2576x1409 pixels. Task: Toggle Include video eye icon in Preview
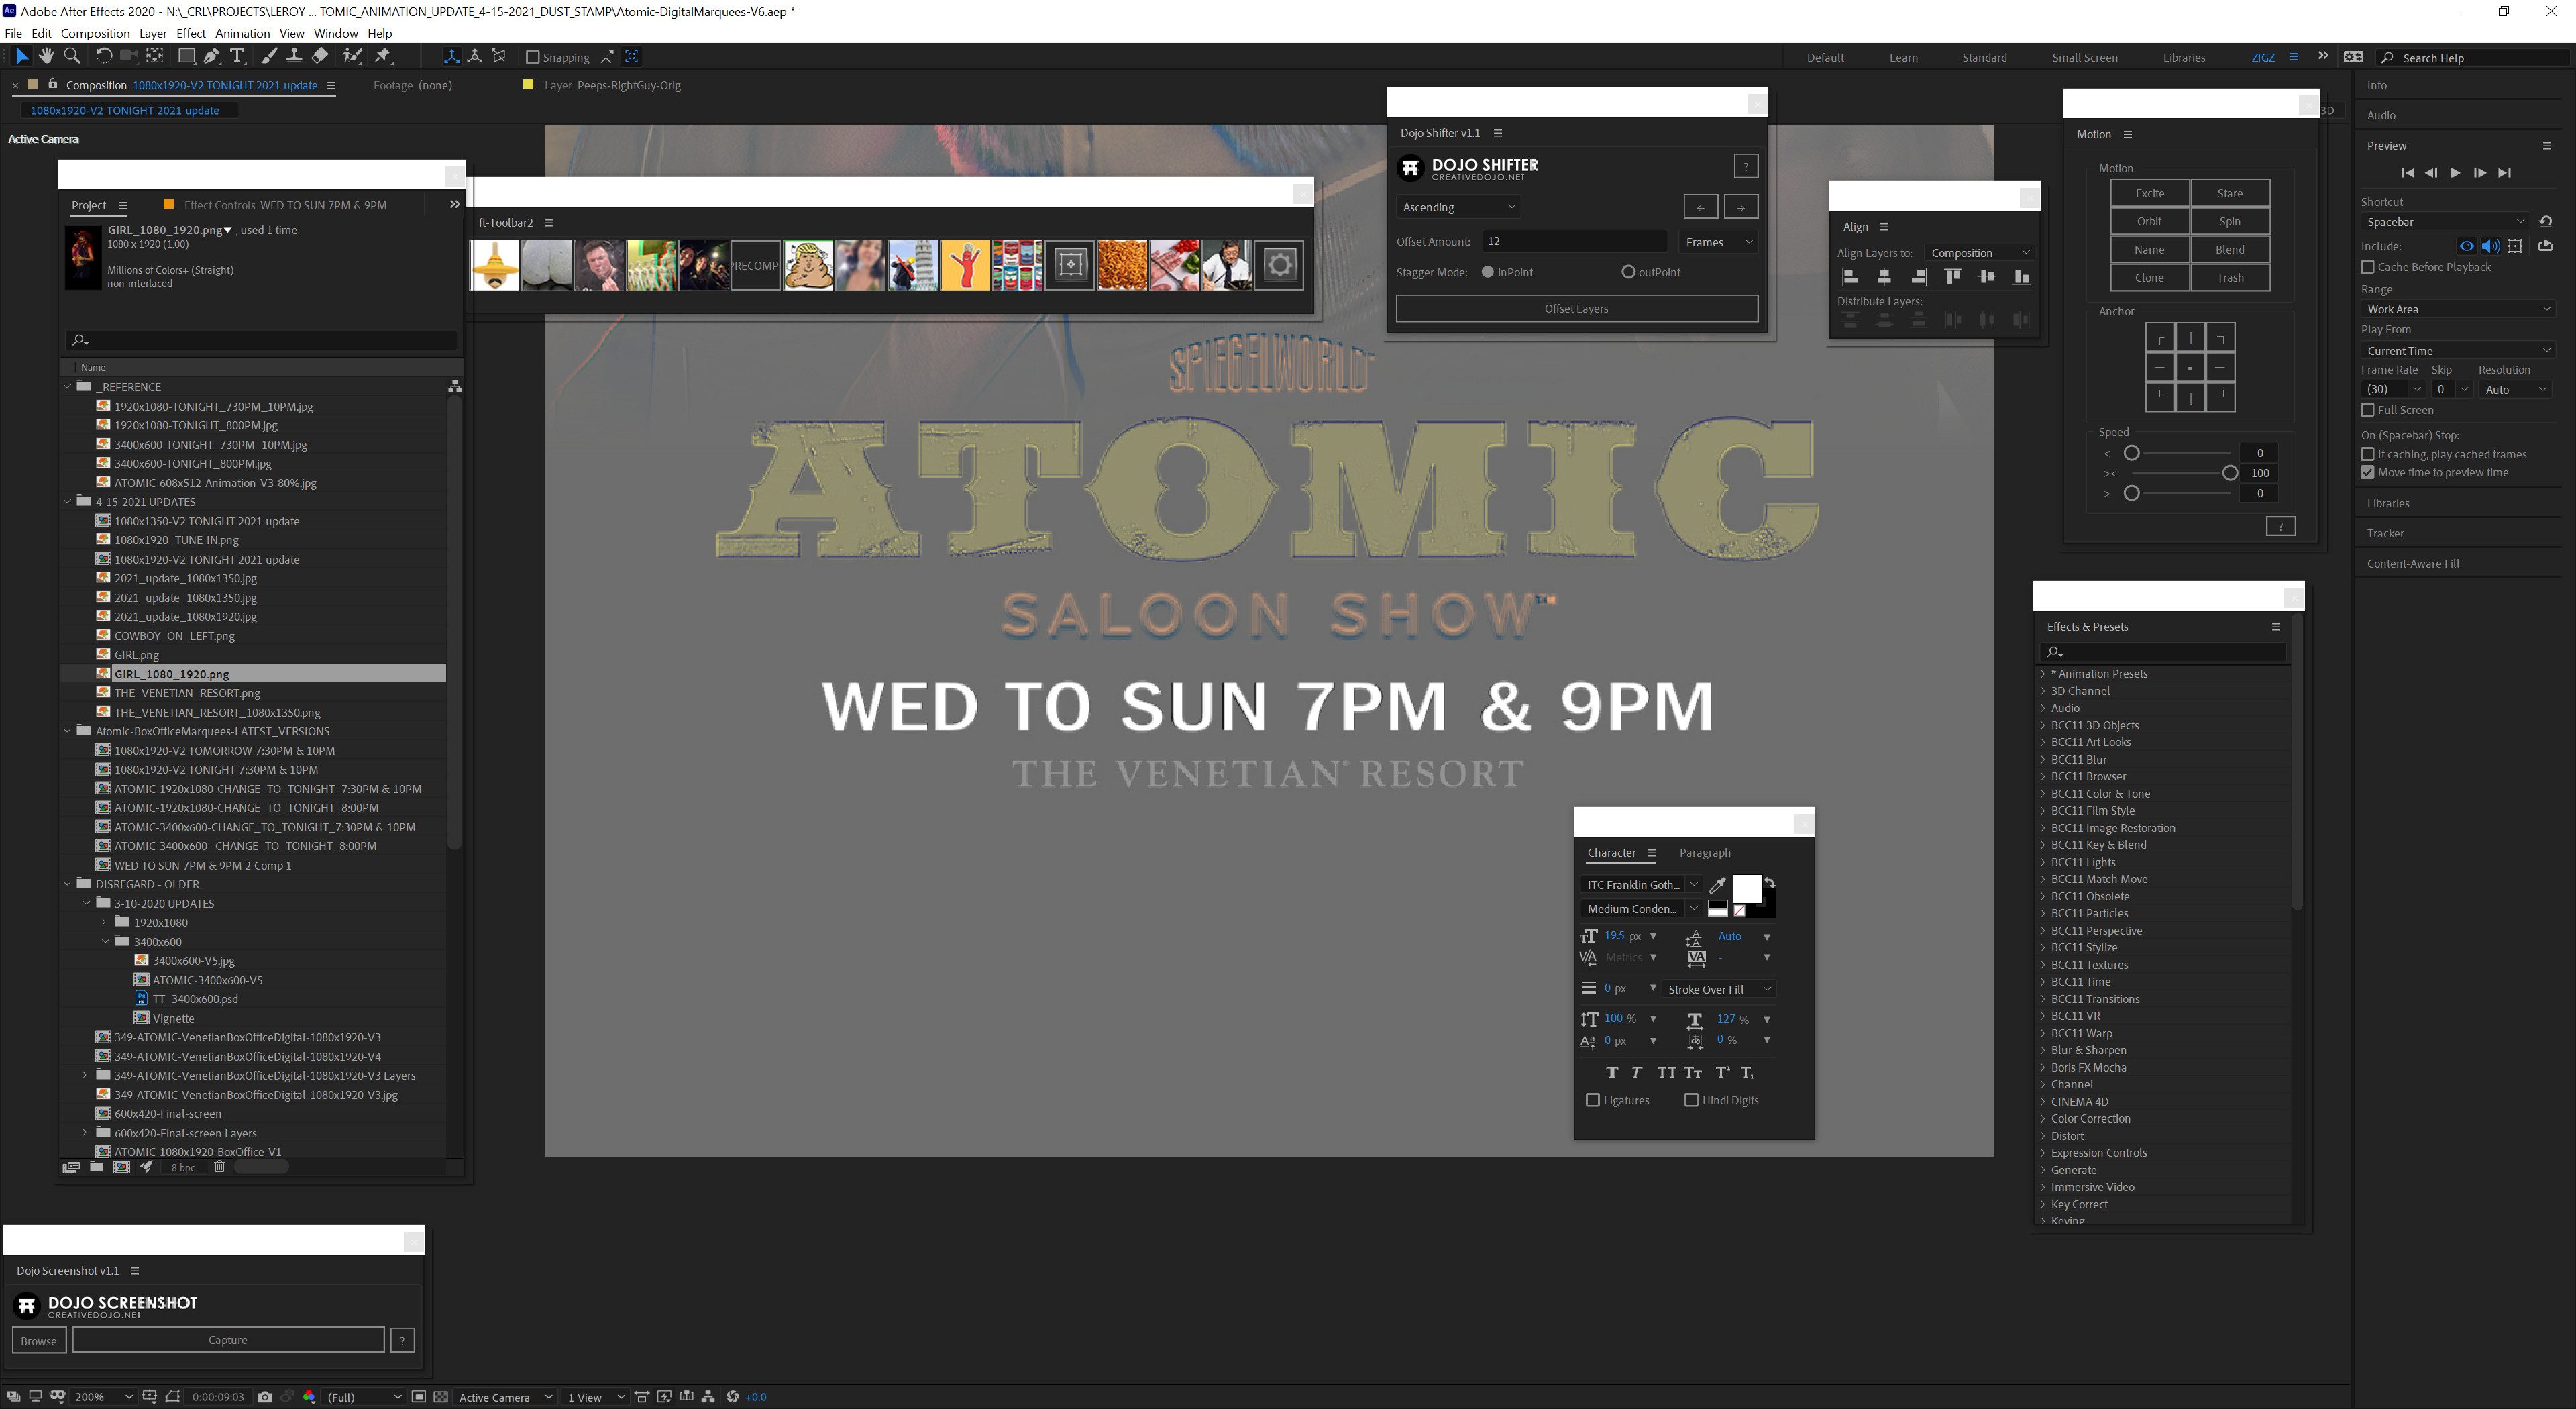click(x=2466, y=246)
